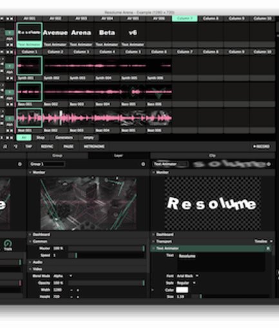The image size is (279, 328).
Task: Open the Style Regular dropdown
Action: (x=186, y=283)
